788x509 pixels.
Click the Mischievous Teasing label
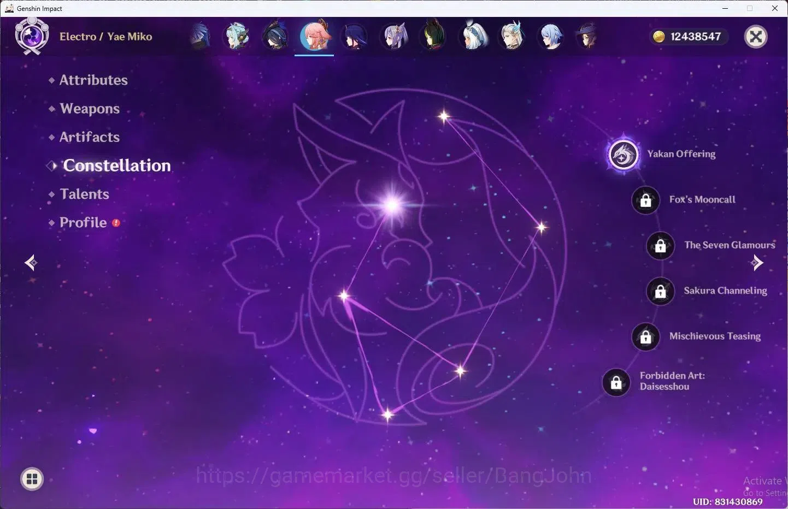coord(715,336)
